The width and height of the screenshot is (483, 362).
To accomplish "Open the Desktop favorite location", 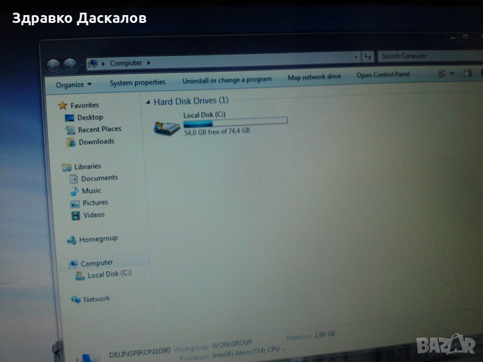I will tap(89, 117).
